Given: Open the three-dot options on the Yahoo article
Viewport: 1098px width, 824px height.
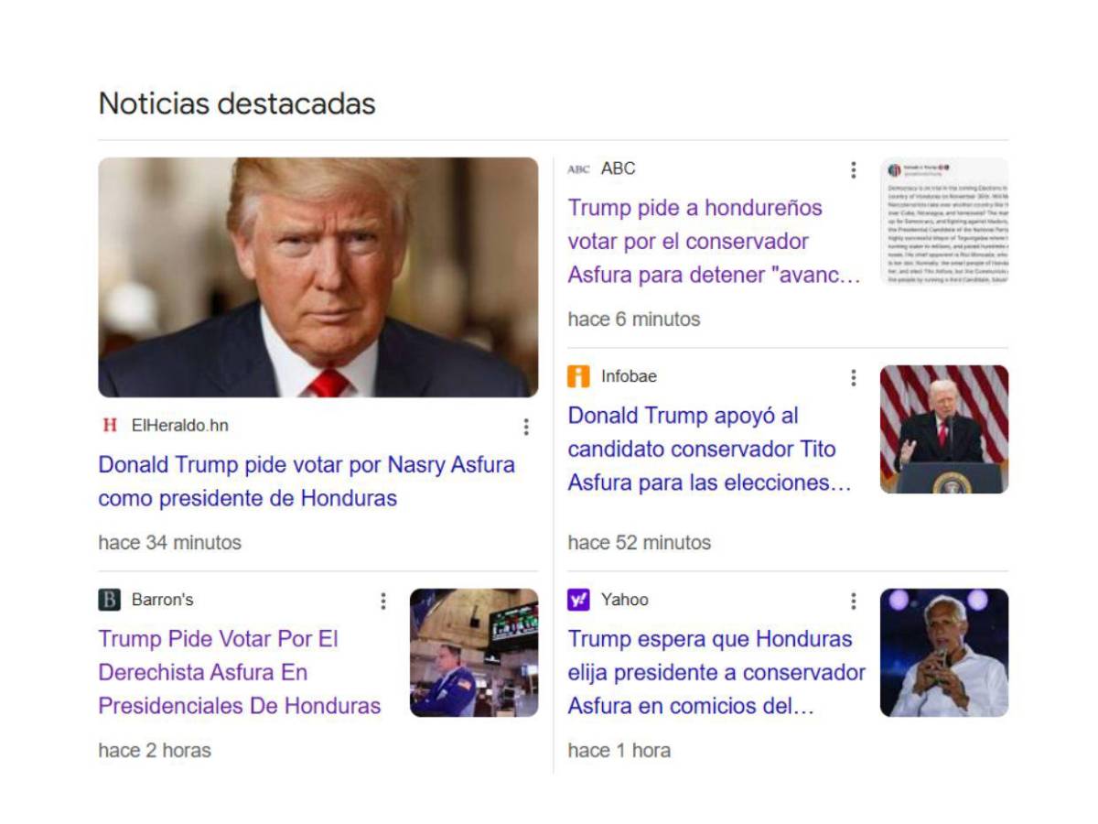Looking at the screenshot, I should pyautogui.click(x=853, y=601).
